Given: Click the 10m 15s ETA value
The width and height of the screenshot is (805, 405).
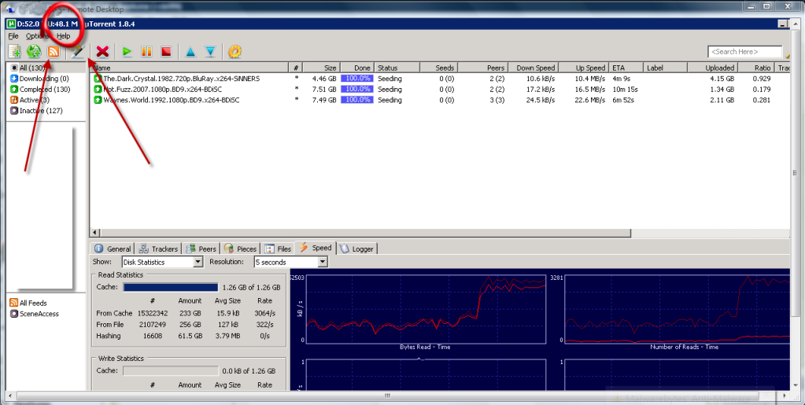Looking at the screenshot, I should [x=625, y=90].
